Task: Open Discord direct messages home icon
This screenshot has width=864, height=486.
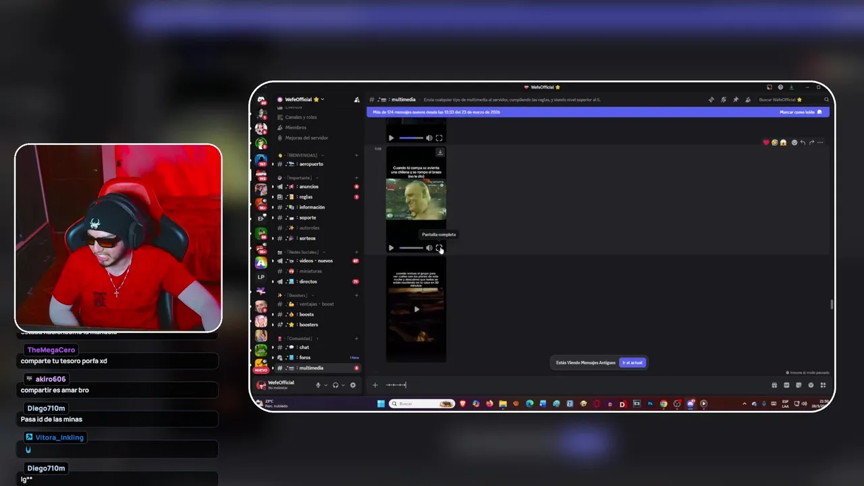Action: pos(261,100)
